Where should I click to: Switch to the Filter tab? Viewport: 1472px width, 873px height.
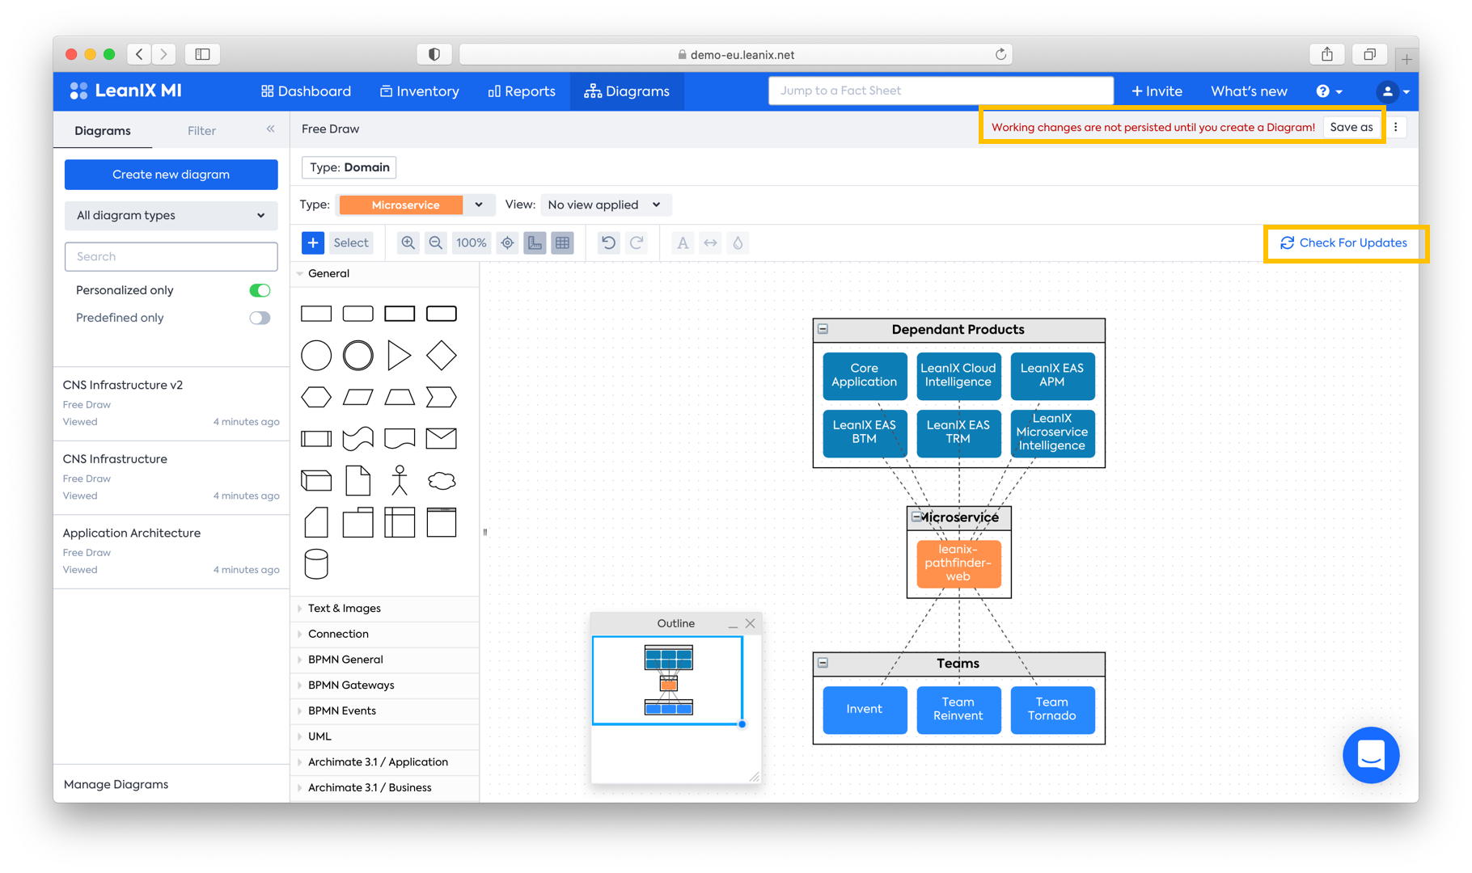[x=201, y=131]
